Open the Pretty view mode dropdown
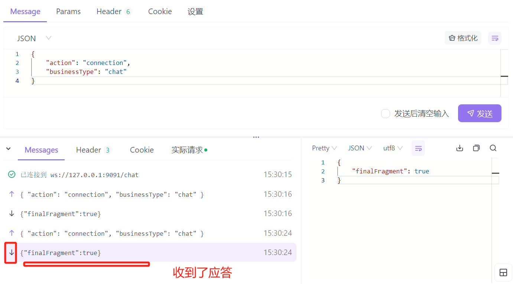The image size is (513, 284). tap(324, 148)
